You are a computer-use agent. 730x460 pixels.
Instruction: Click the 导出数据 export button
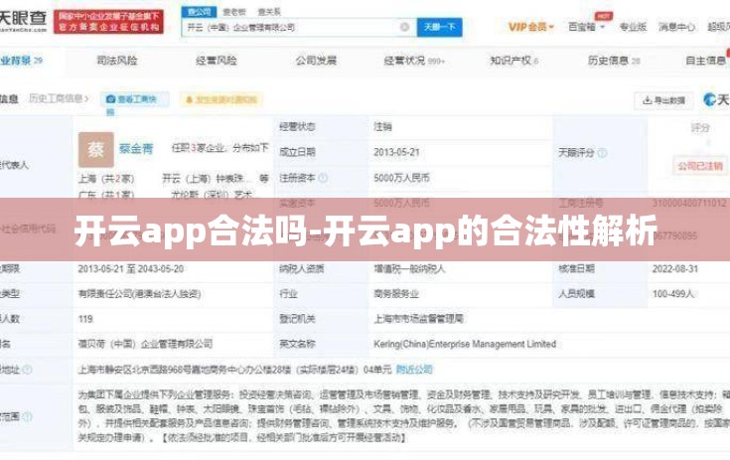(x=663, y=100)
